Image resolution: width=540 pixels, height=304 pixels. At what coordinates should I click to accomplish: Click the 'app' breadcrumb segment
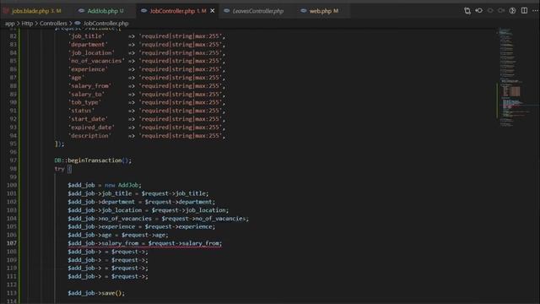tap(9, 24)
